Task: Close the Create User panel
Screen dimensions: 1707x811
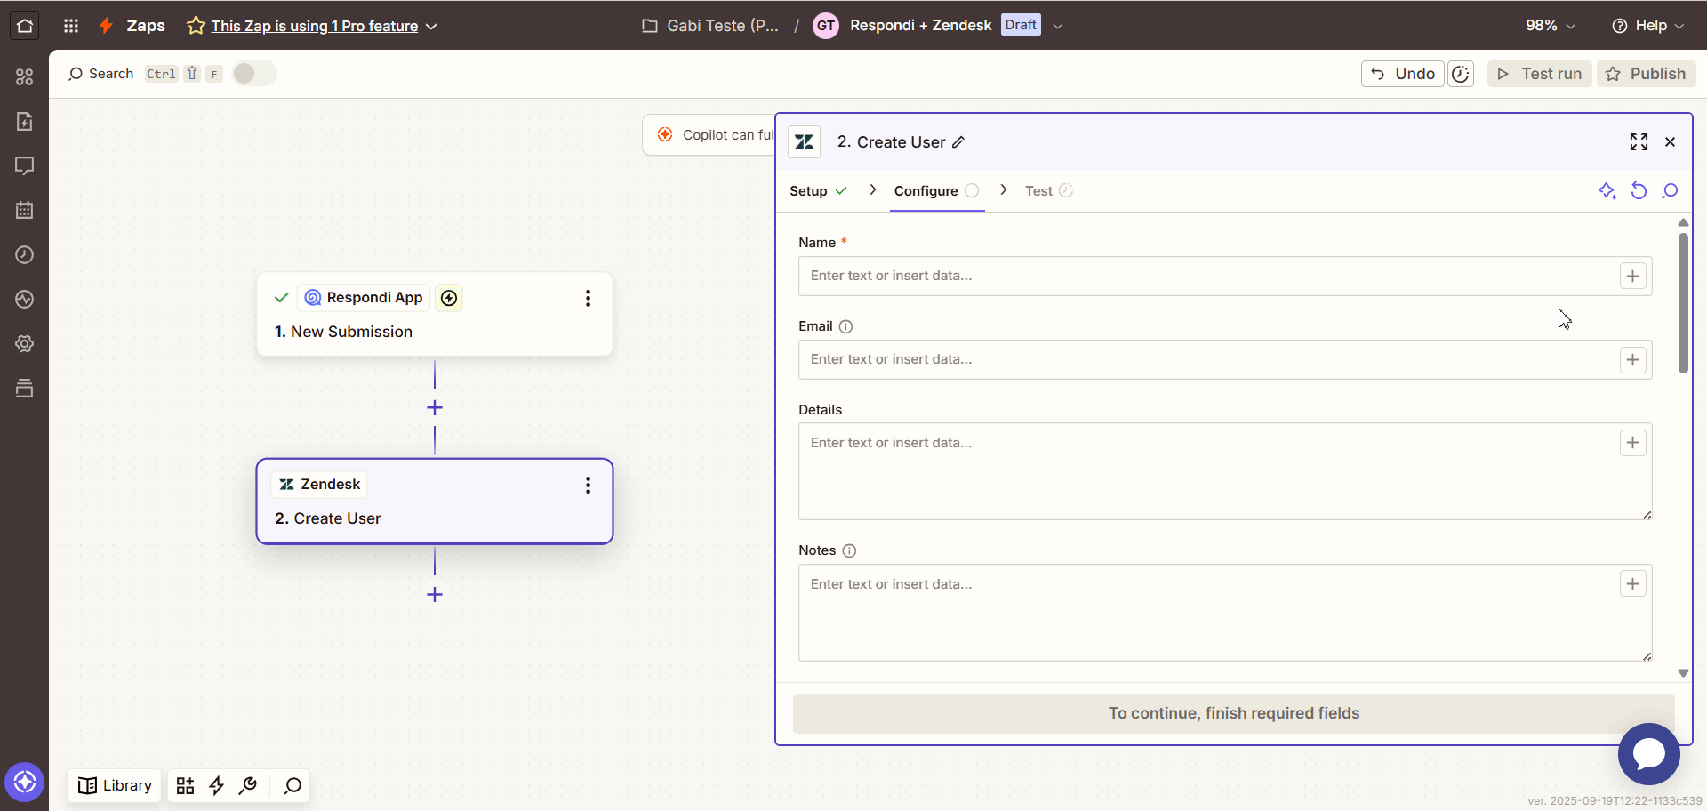Action: (x=1671, y=142)
